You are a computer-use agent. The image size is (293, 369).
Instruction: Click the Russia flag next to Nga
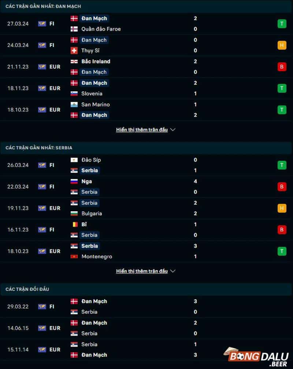point(74,181)
